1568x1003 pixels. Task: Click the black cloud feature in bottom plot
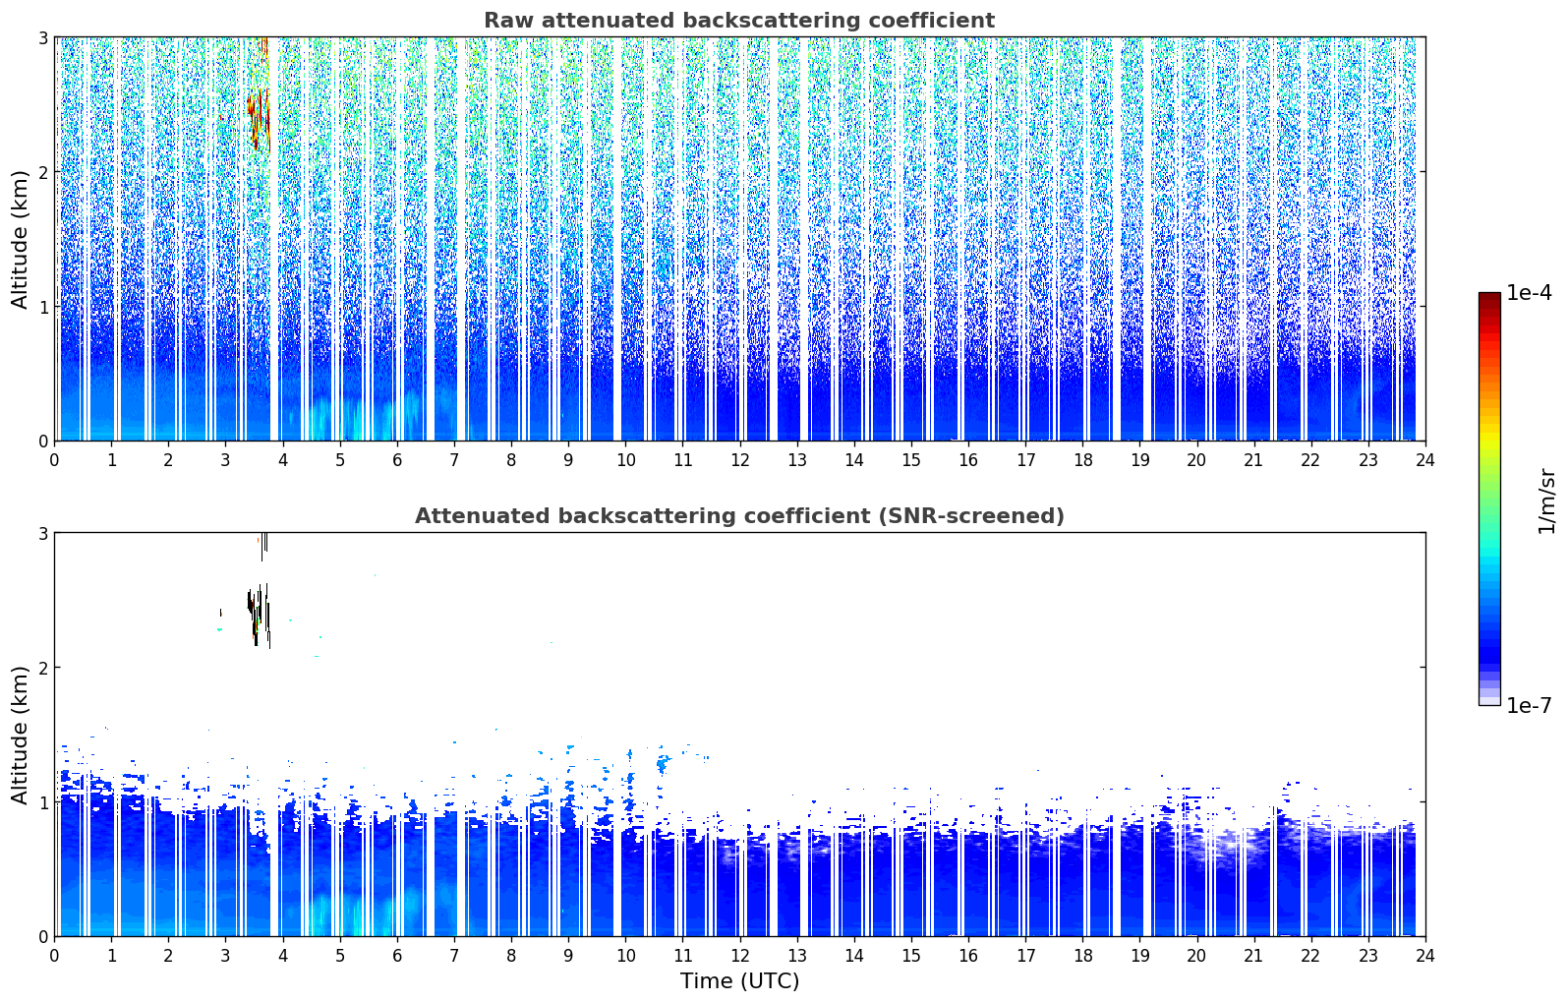point(258,615)
